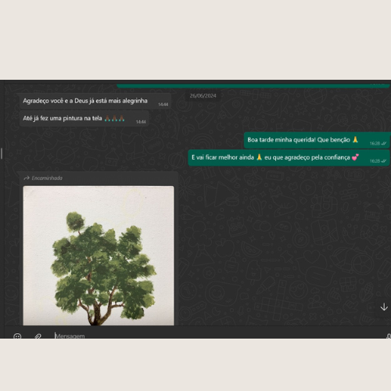Click message Agradeço você e a Deus
The width and height of the screenshot is (391, 391).
tap(95, 101)
